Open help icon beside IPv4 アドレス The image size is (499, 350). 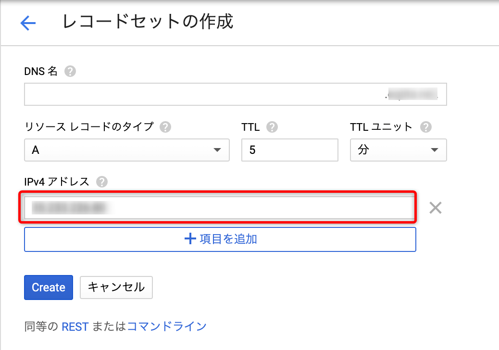click(x=102, y=182)
